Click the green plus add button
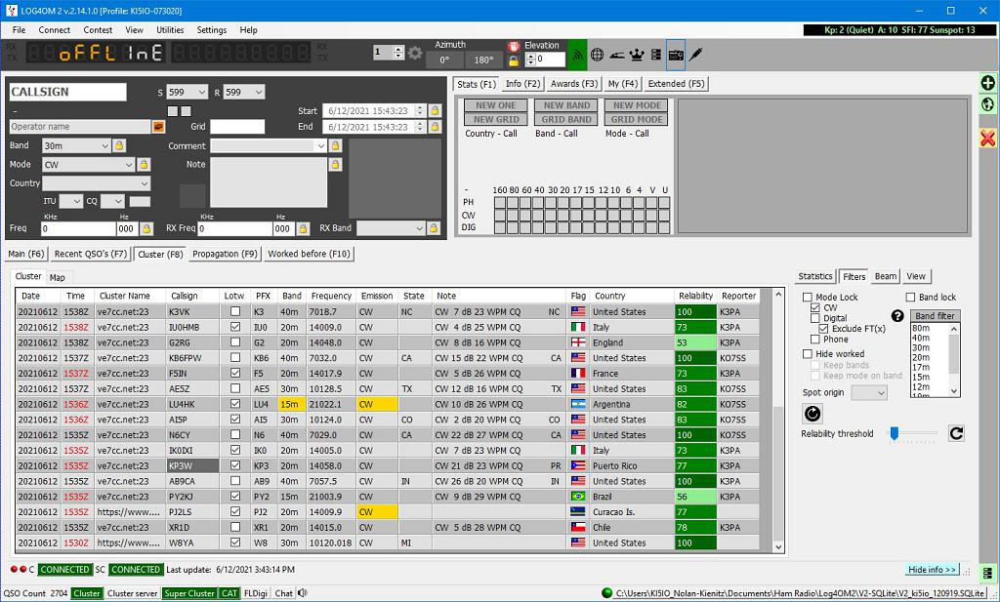1000x602 pixels. point(988,83)
